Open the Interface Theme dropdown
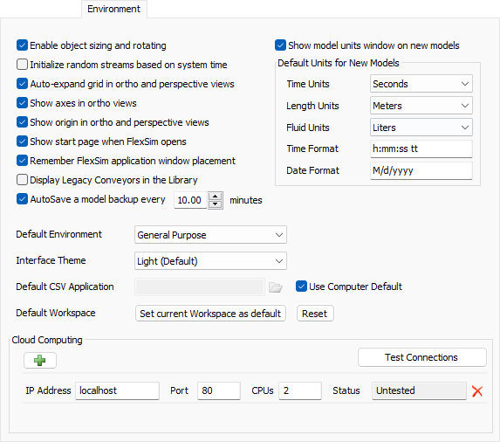This screenshot has height=442, width=500. 210,261
